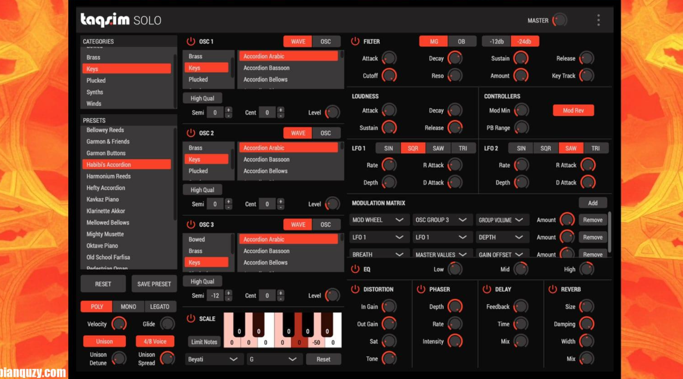Choose the Winds category
683x379 pixels.
pyautogui.click(x=126, y=104)
